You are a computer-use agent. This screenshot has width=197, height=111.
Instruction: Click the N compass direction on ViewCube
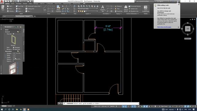pos(187,23)
